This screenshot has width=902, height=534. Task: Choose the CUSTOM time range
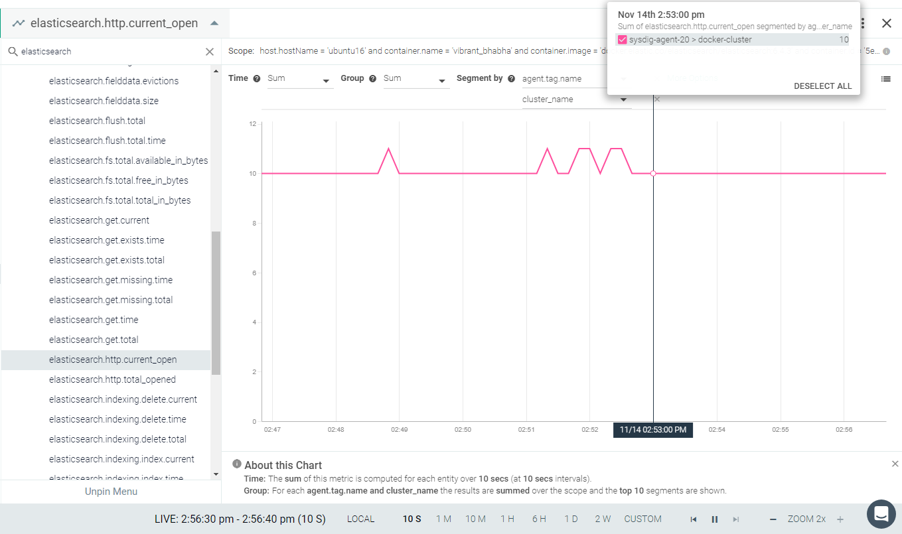click(642, 519)
